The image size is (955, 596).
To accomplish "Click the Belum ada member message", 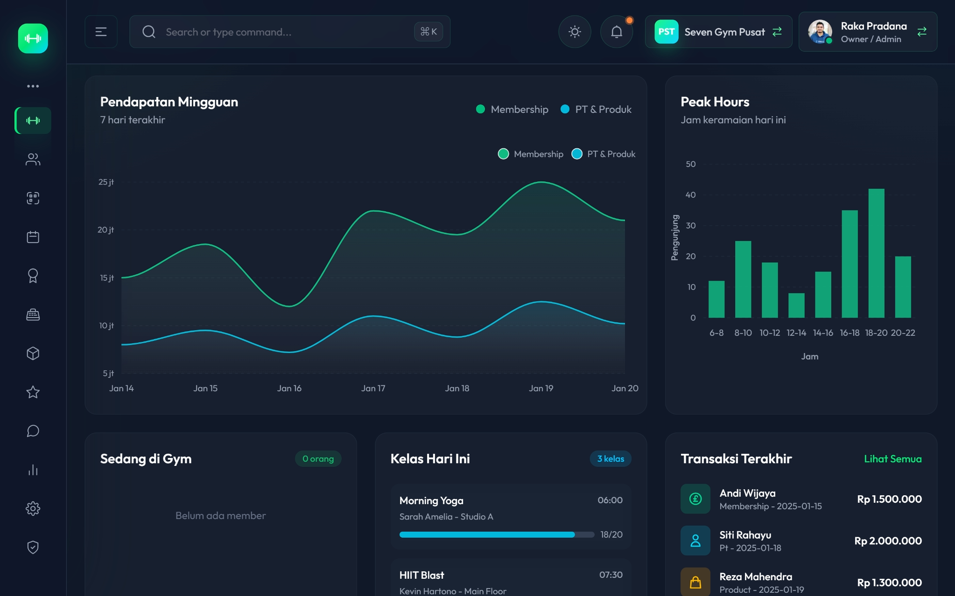I will (220, 516).
